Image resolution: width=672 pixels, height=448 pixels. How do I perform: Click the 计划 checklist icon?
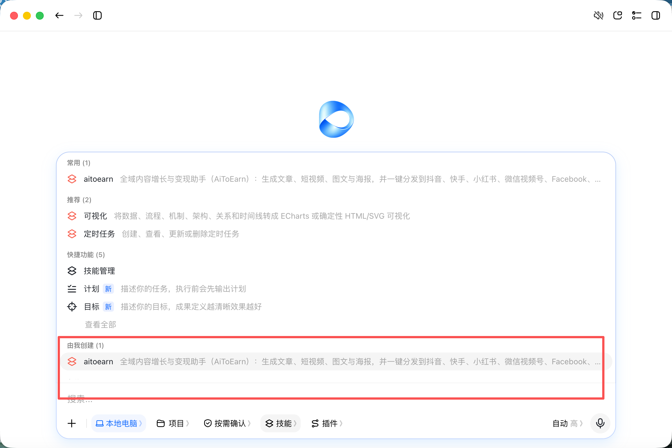[72, 289]
